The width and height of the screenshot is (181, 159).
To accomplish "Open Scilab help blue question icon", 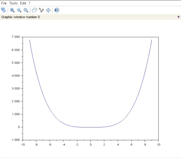I will (x=57, y=10).
